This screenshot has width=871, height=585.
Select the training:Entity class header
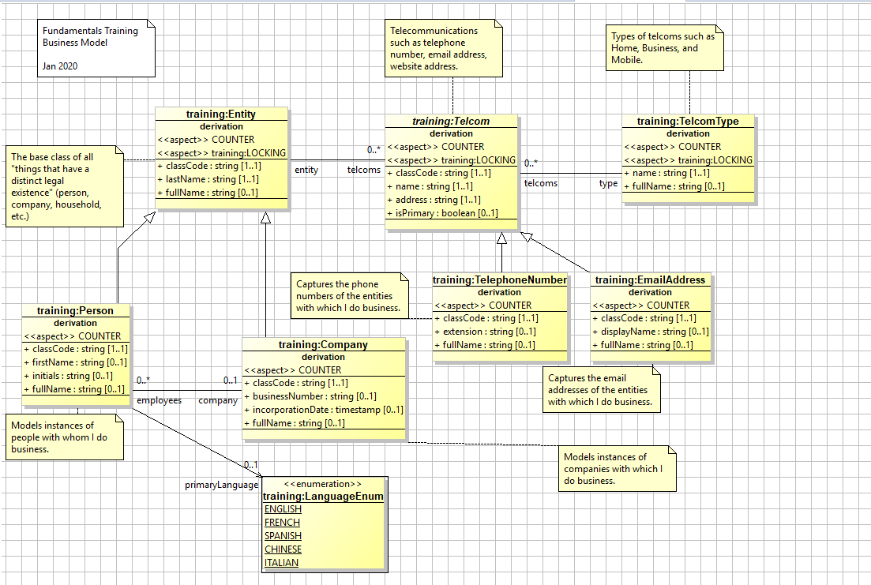click(221, 114)
